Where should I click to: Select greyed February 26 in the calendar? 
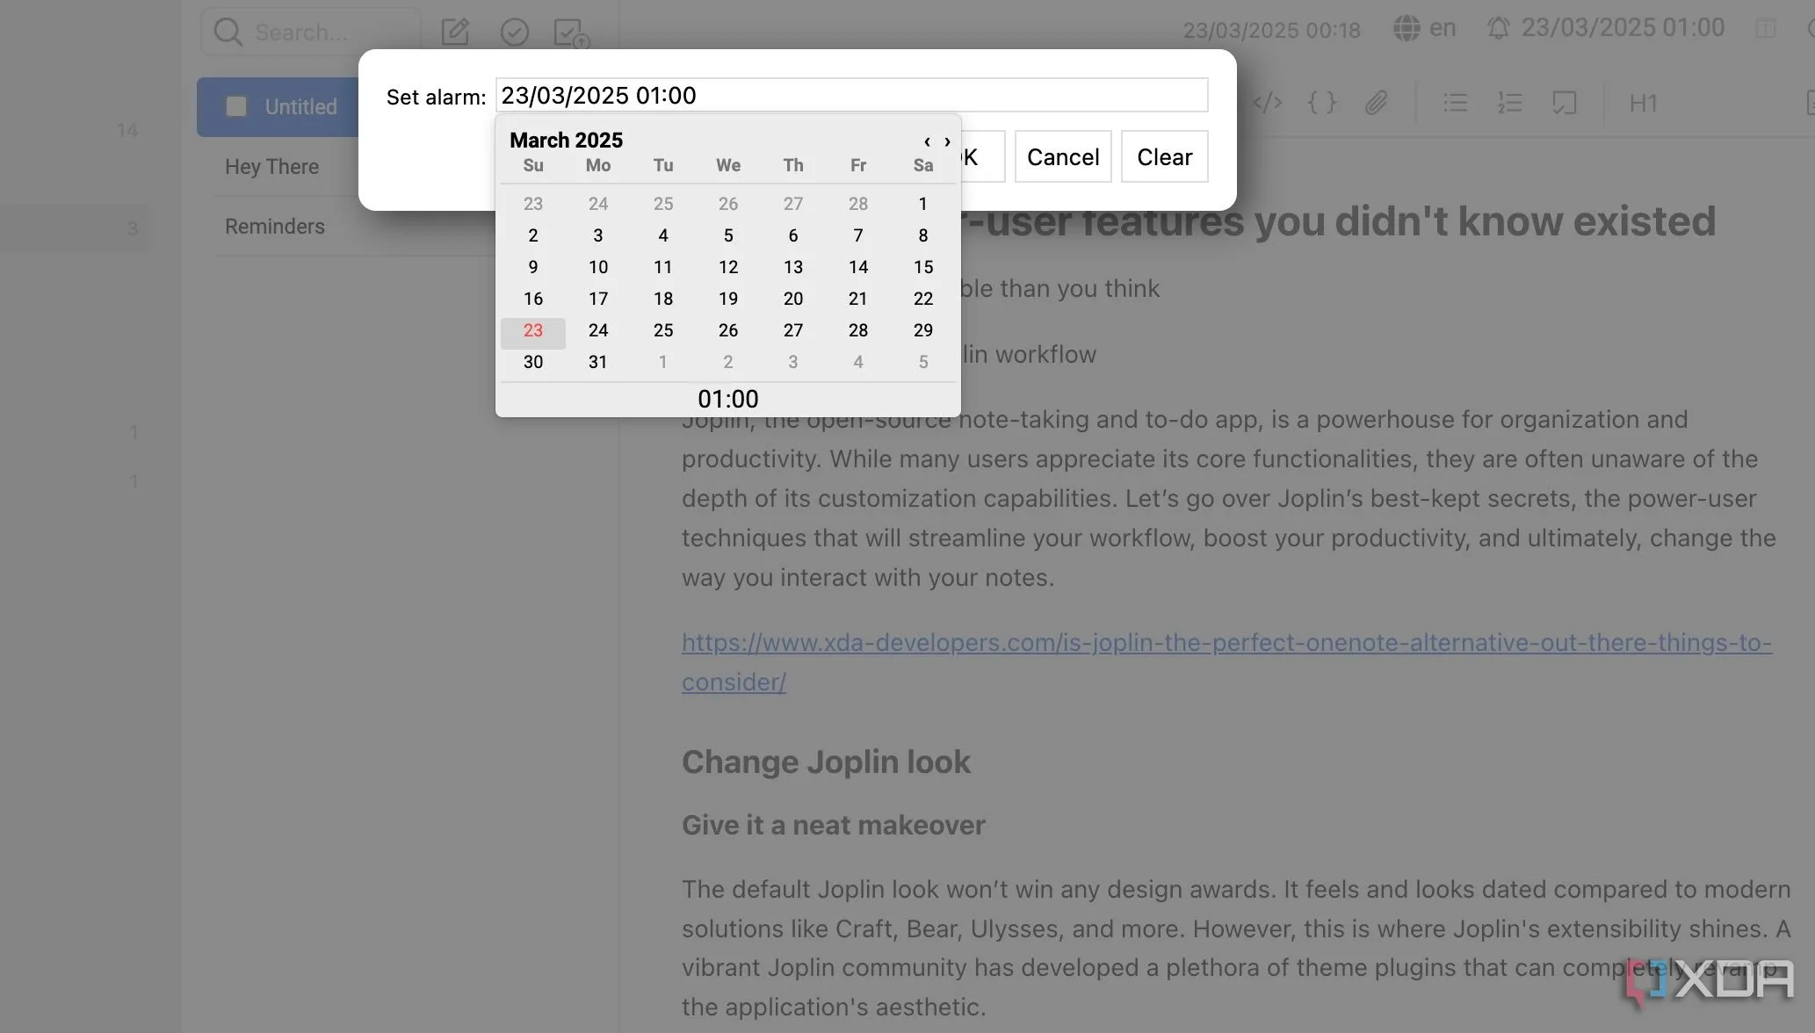(x=727, y=204)
